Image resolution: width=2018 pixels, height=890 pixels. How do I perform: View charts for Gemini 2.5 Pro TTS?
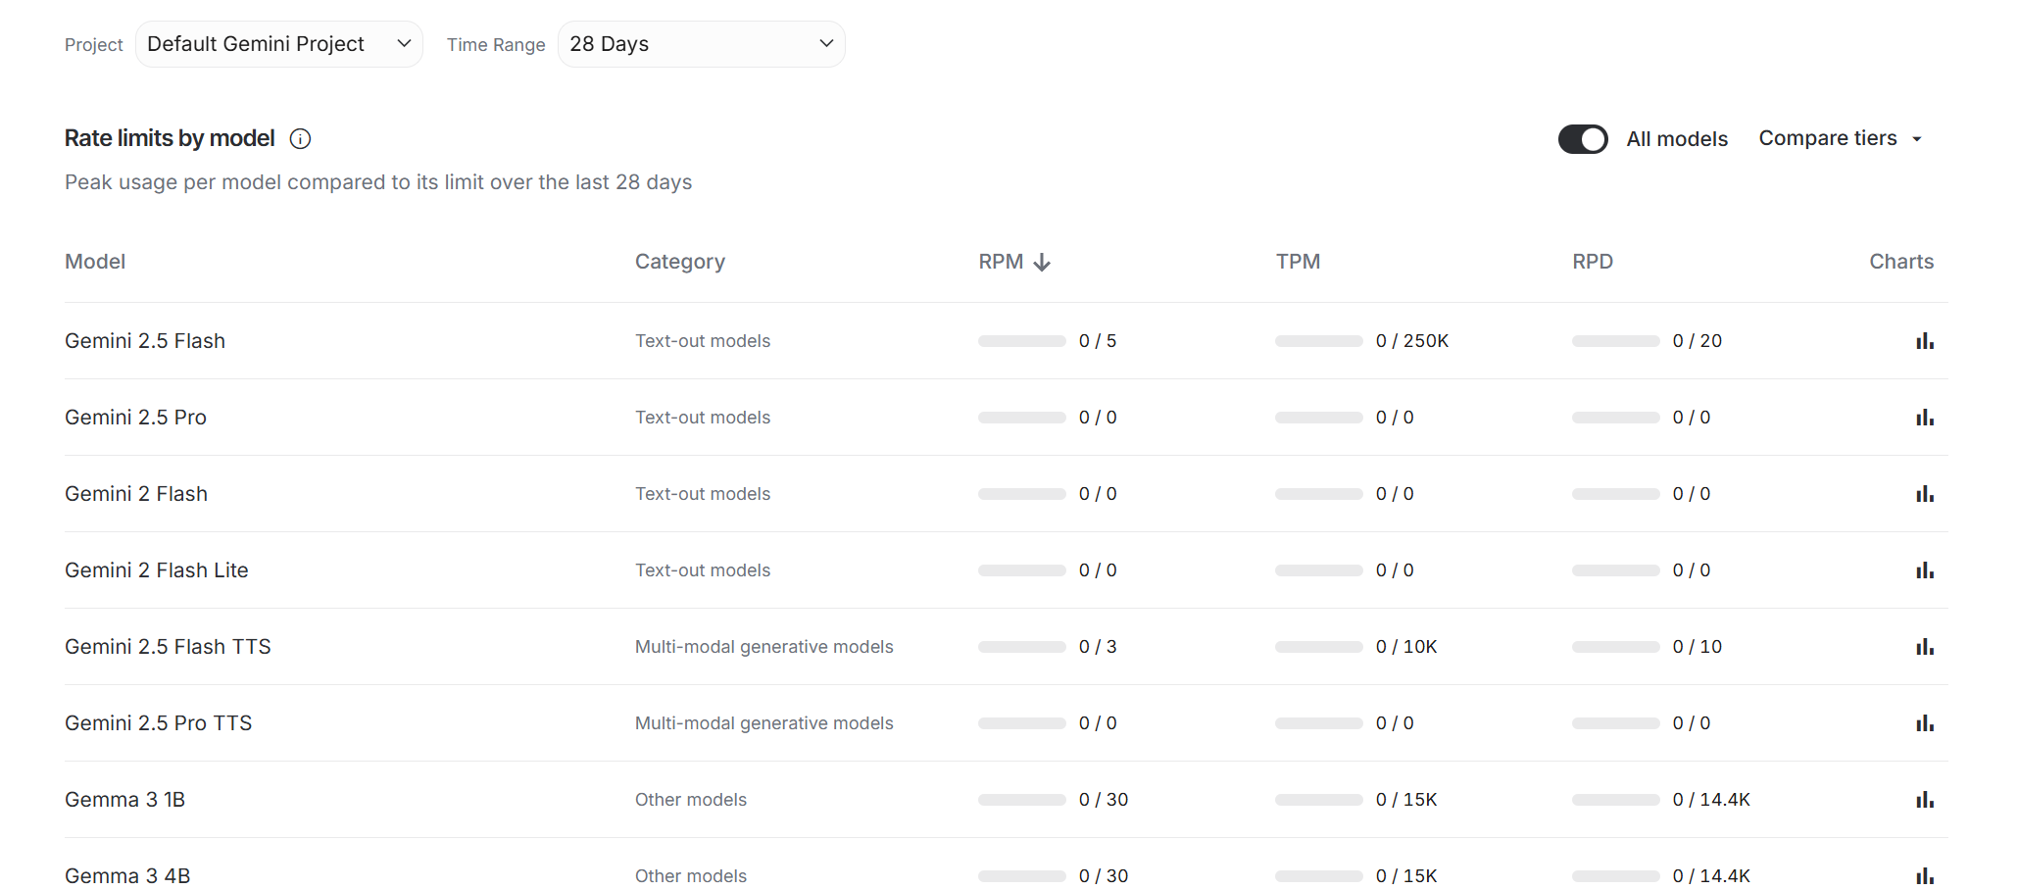[x=1925, y=723]
